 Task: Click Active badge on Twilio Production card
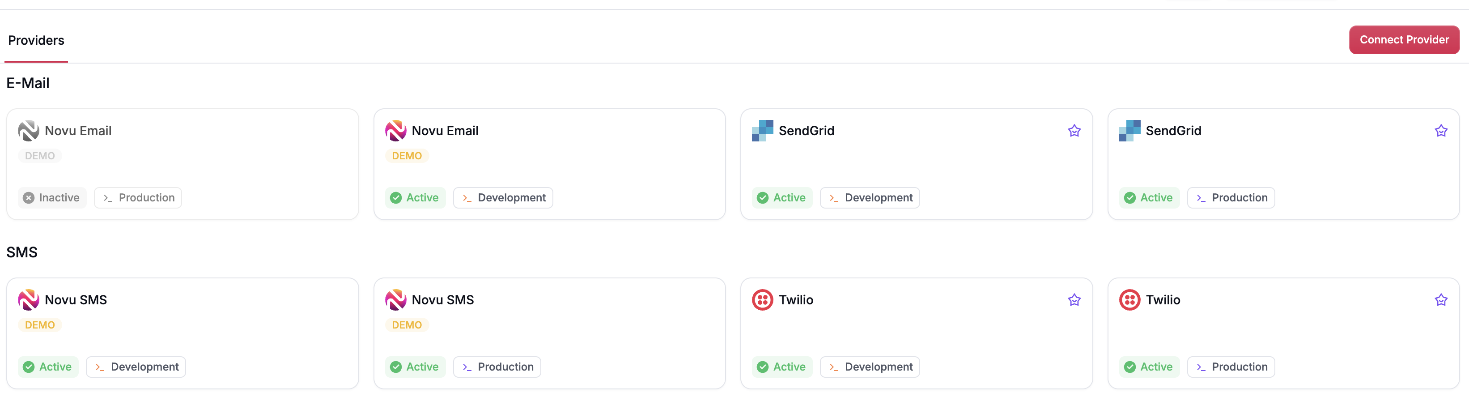[1149, 367]
